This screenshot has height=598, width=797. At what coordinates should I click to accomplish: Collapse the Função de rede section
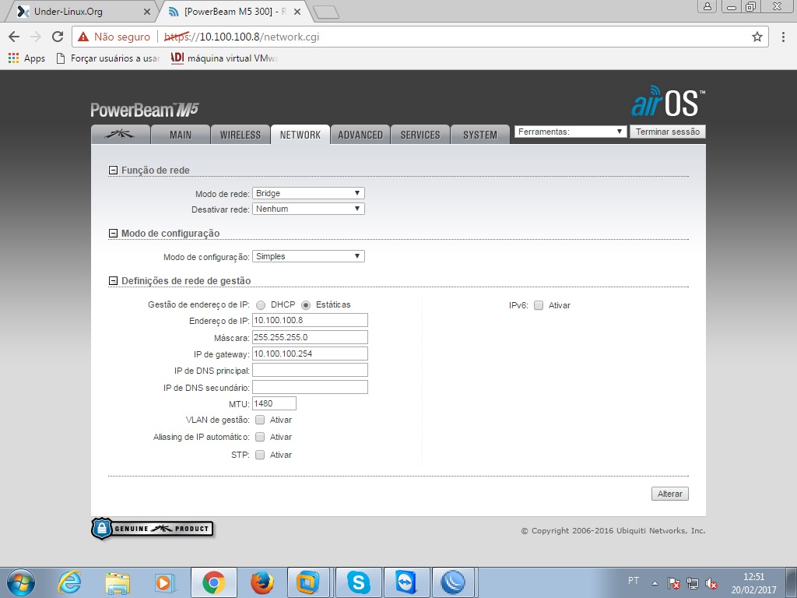pos(114,171)
